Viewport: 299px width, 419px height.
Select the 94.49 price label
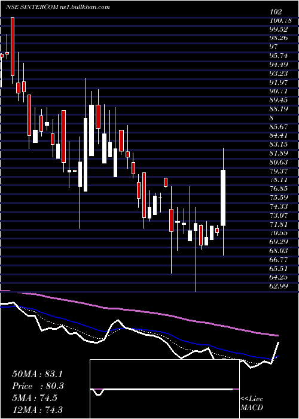pyautogui.click(x=279, y=65)
